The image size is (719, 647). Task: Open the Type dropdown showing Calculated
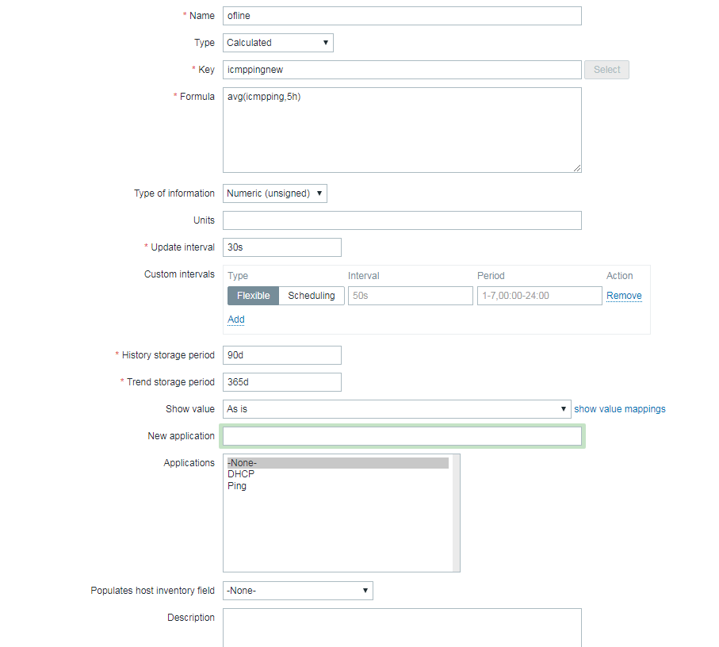click(277, 43)
